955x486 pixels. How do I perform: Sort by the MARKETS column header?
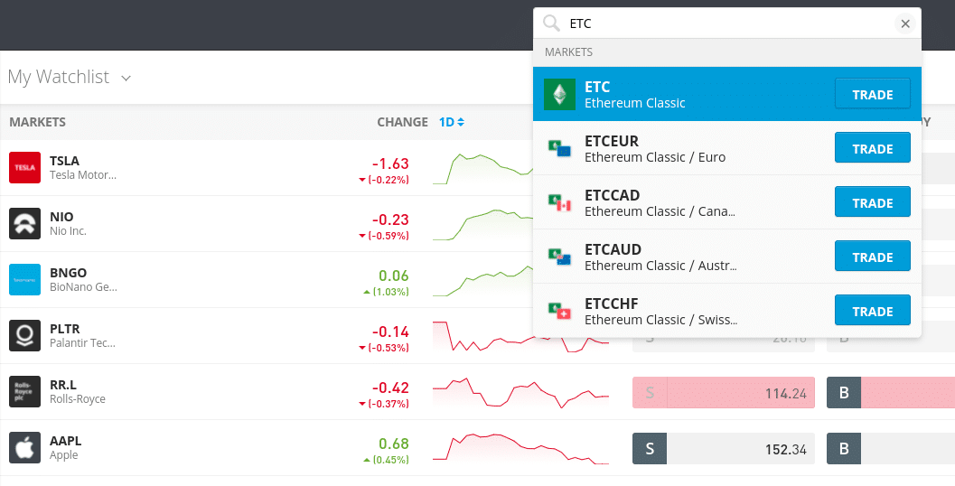tap(37, 122)
